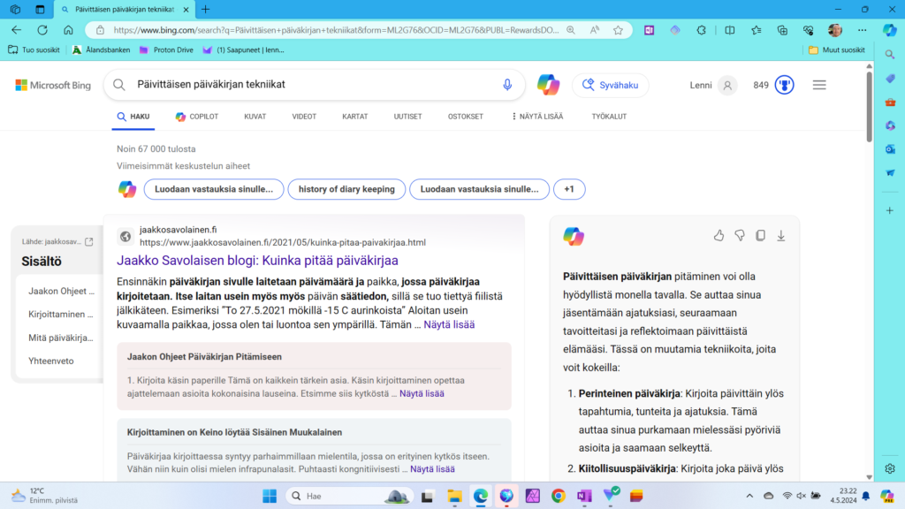Open Copilot sidebar icon at top right
The width and height of the screenshot is (905, 509).
(x=889, y=30)
